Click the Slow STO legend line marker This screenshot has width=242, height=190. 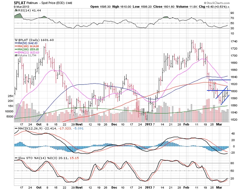click(x=16, y=158)
